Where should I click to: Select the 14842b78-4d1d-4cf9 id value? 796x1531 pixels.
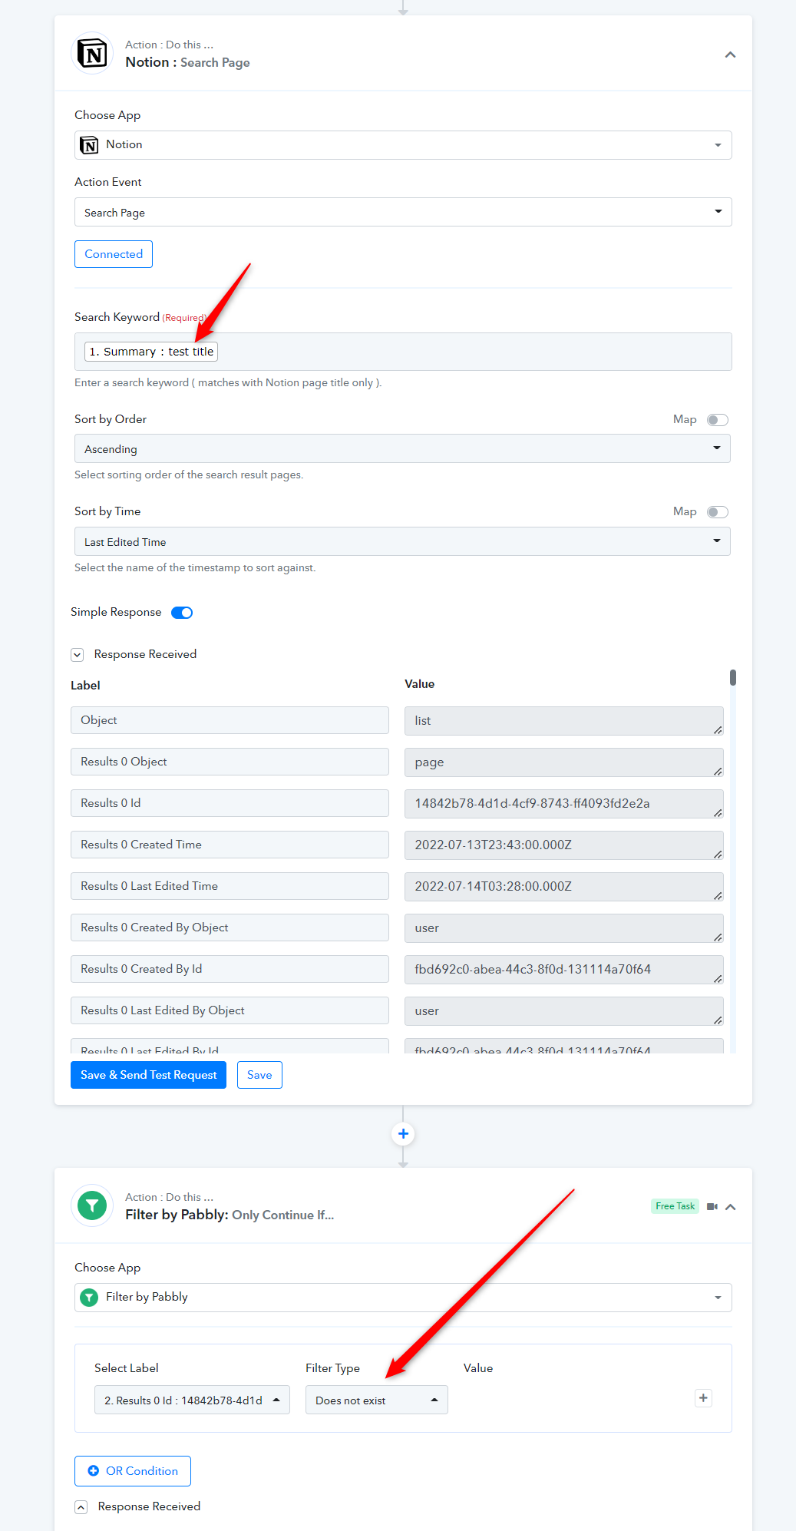coord(564,804)
